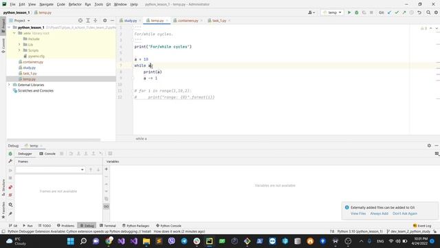440x248 pixels.
Task: Click Python 3.10 interpreter in status bar
Action: pos(360,231)
